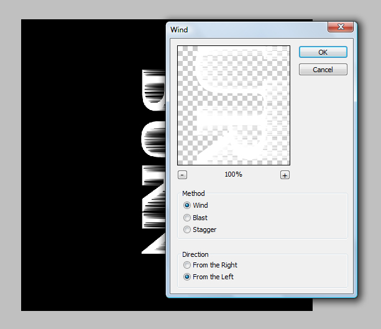Zoom in the filter preview
The image size is (381, 329).
(285, 175)
